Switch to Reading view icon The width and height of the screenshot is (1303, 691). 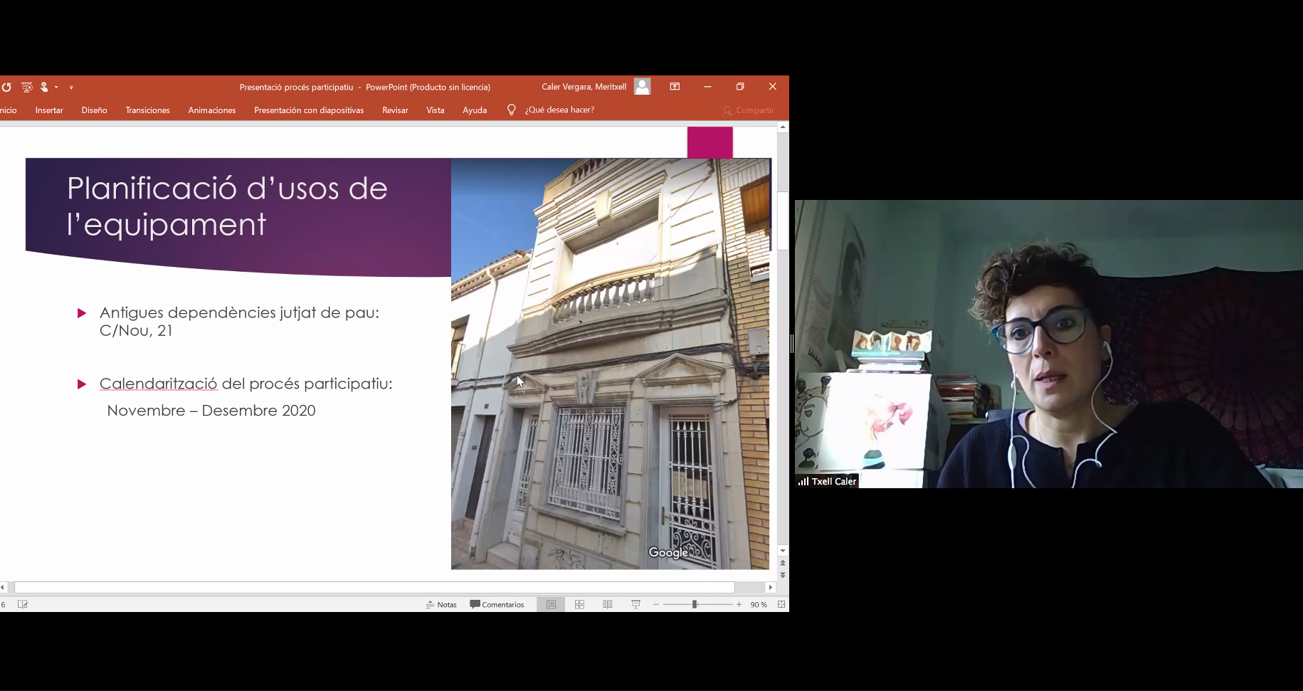point(608,604)
